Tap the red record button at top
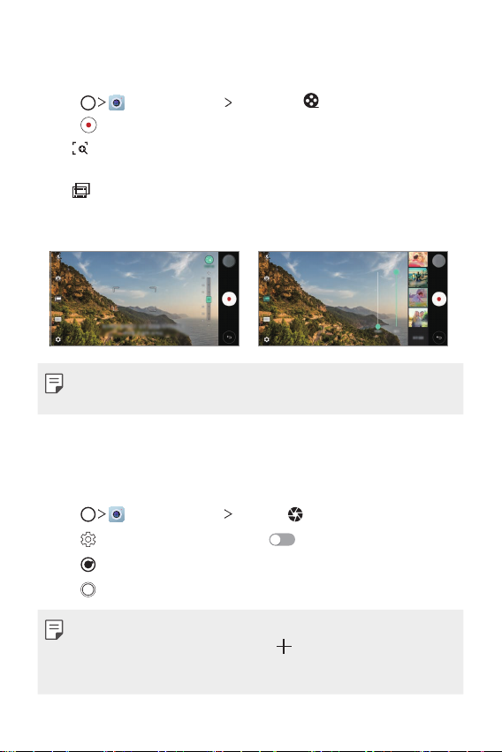502x752 pixels. (88, 125)
